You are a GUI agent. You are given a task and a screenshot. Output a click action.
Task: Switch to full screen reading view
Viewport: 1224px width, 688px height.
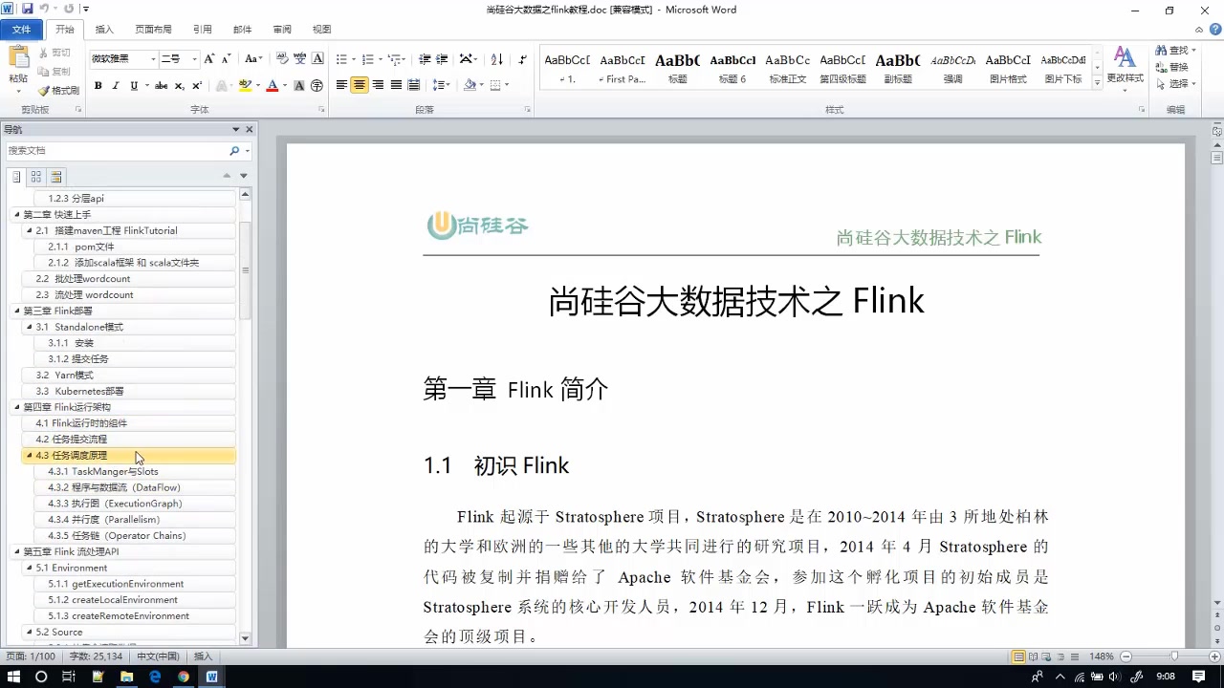[1034, 656]
